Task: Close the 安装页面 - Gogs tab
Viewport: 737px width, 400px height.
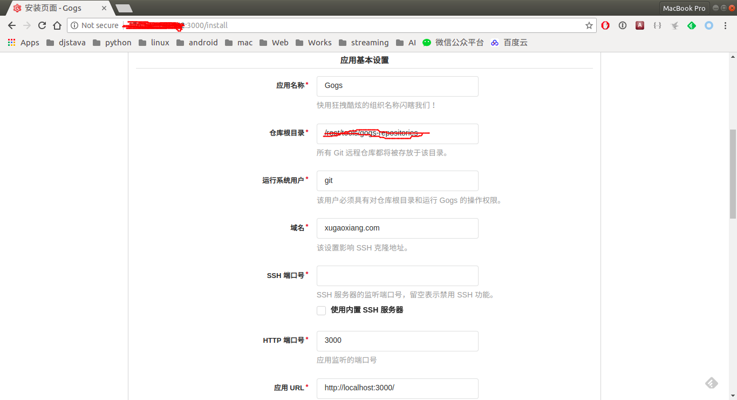Action: pos(104,8)
